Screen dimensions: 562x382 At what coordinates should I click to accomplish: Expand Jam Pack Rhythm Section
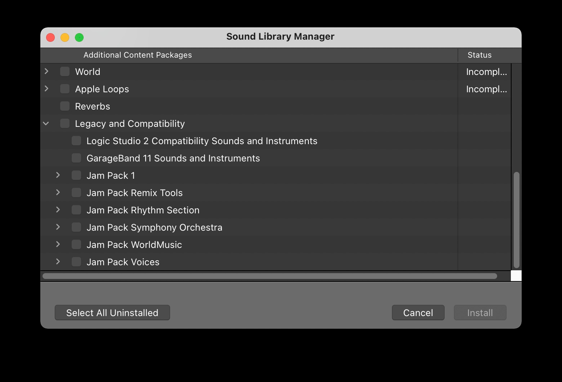click(58, 210)
